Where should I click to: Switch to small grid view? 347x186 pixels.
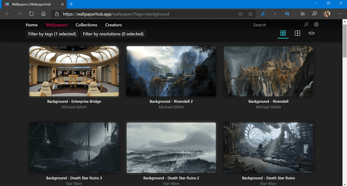(x=283, y=33)
